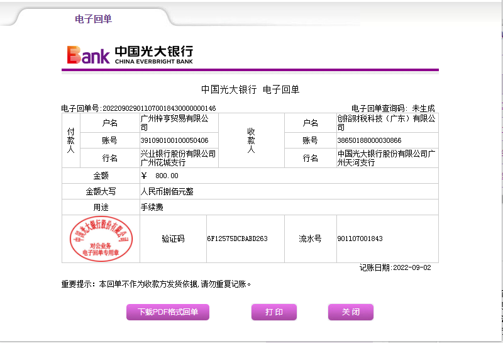Screen dimensions: 503x343
Task: Click the 收款人 column label
Action: coord(251,140)
